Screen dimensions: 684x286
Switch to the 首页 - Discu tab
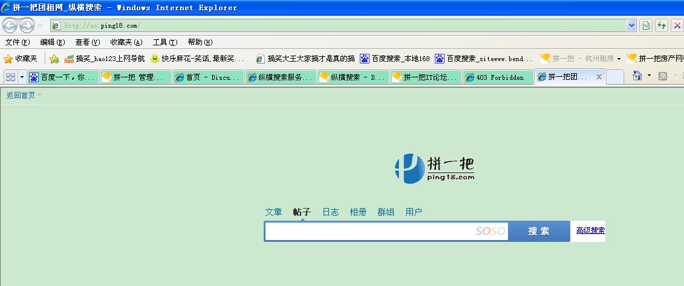coord(208,77)
